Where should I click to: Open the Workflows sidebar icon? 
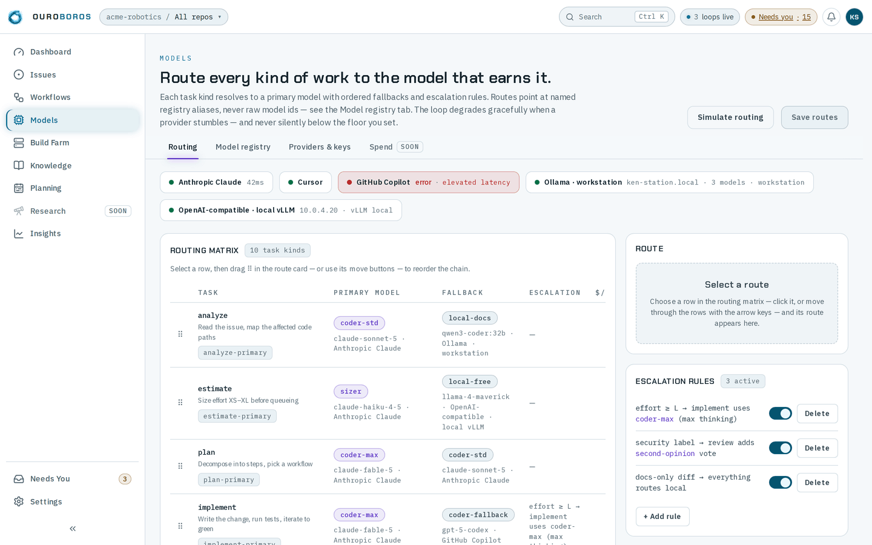(x=19, y=97)
